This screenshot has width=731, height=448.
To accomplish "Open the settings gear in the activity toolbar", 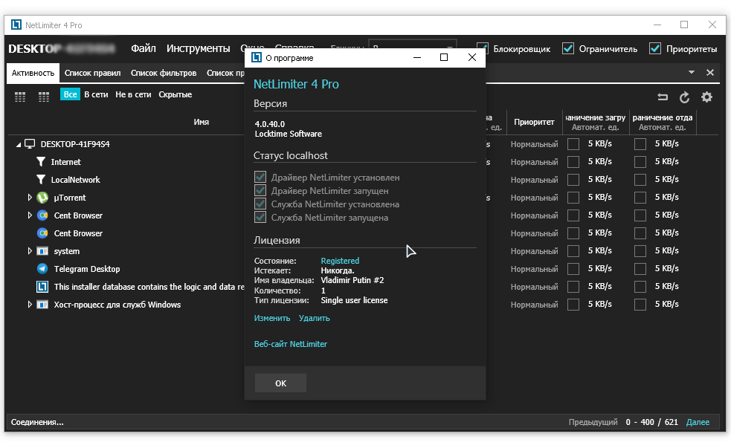I will [x=706, y=97].
